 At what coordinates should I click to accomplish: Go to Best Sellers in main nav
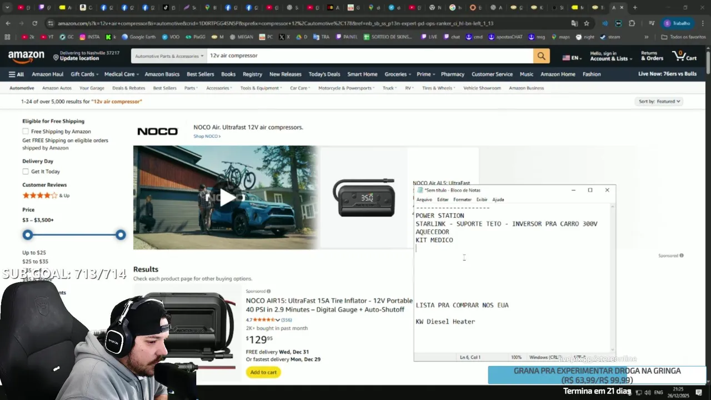(200, 74)
